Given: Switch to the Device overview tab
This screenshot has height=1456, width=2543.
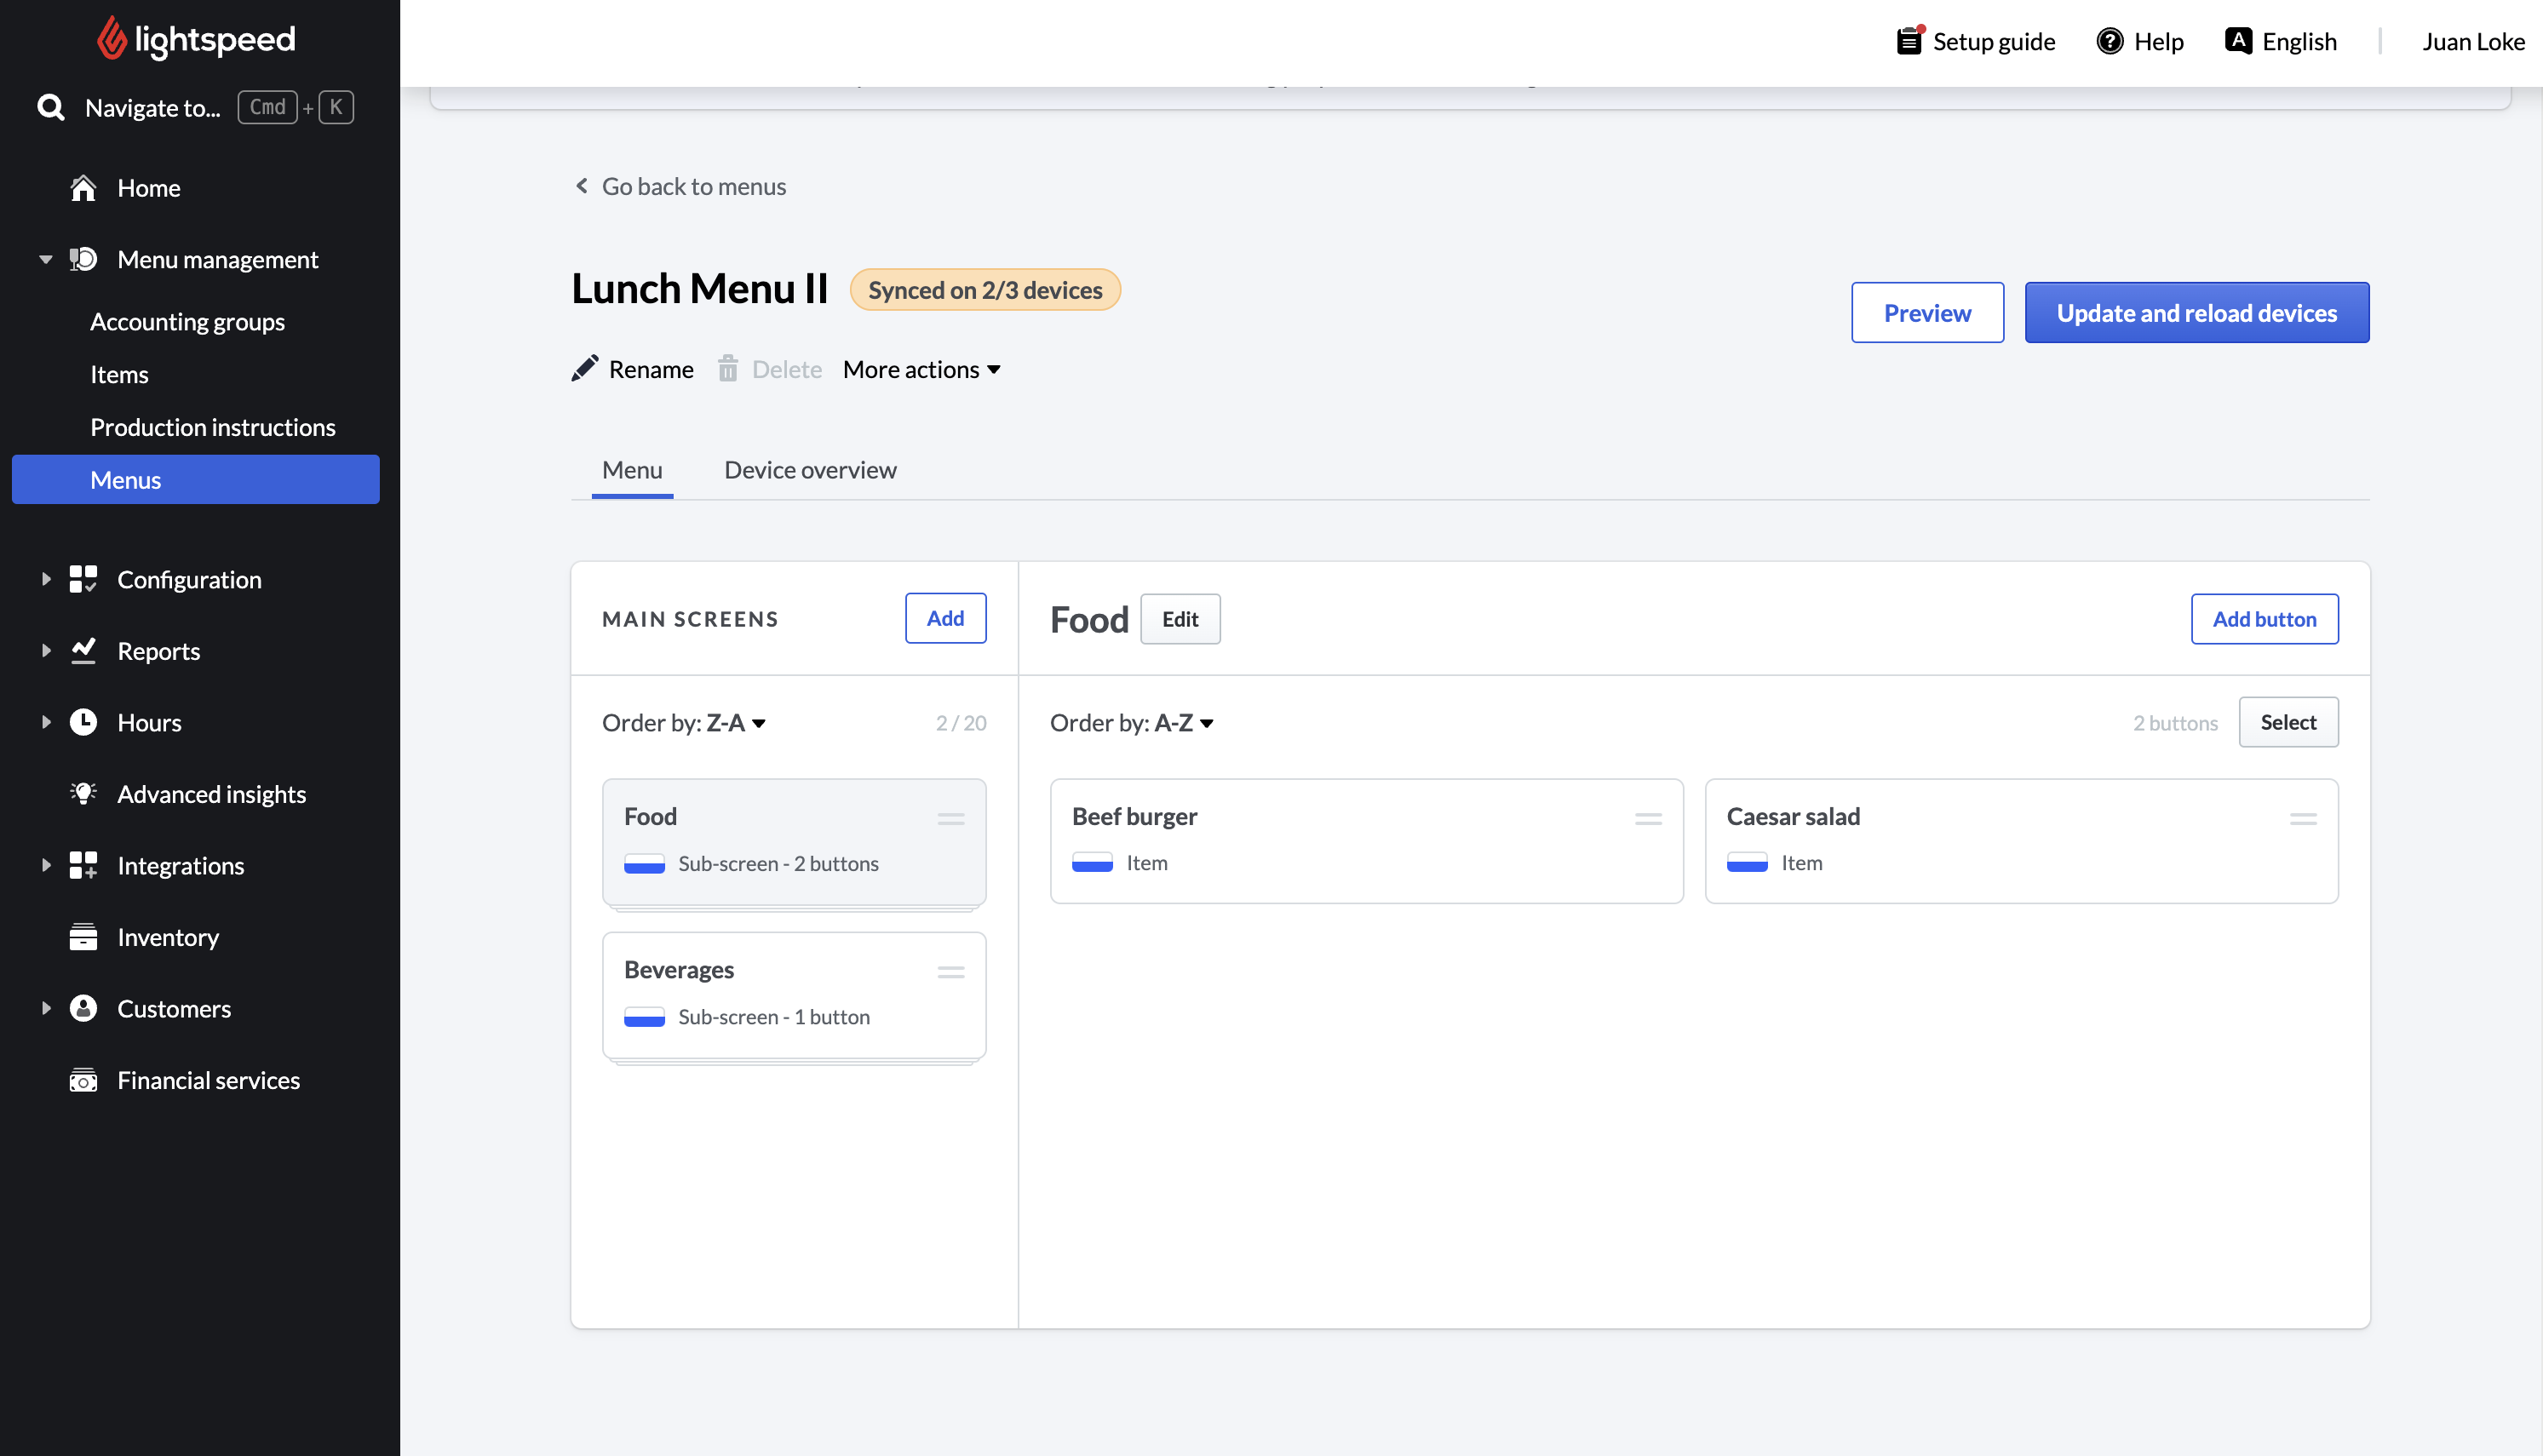Looking at the screenshot, I should [x=810, y=470].
